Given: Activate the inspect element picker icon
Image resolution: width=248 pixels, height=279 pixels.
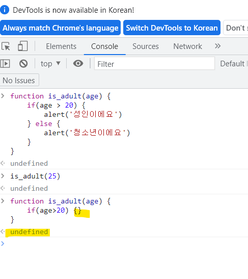Looking at the screenshot, I should (6, 46).
